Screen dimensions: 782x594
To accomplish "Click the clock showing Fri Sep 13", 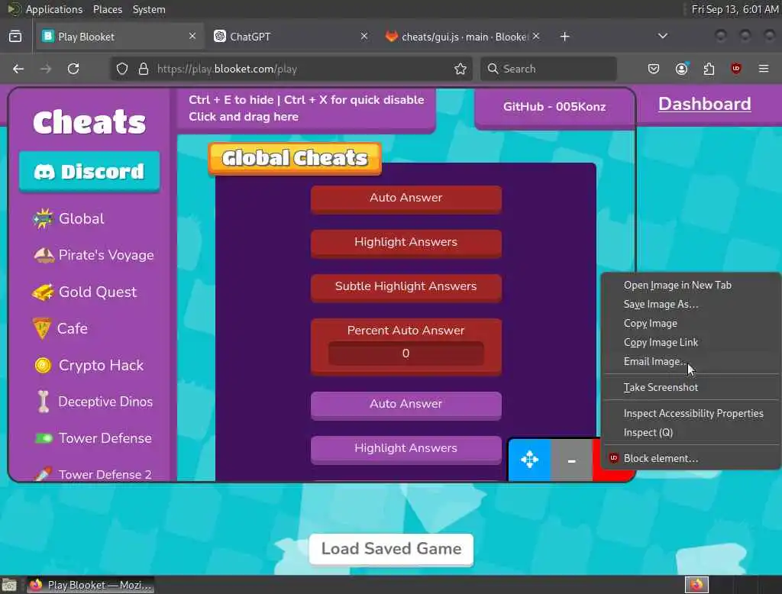I will point(735,9).
